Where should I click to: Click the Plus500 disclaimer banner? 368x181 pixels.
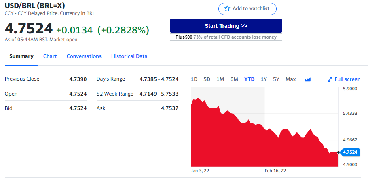tap(226, 37)
